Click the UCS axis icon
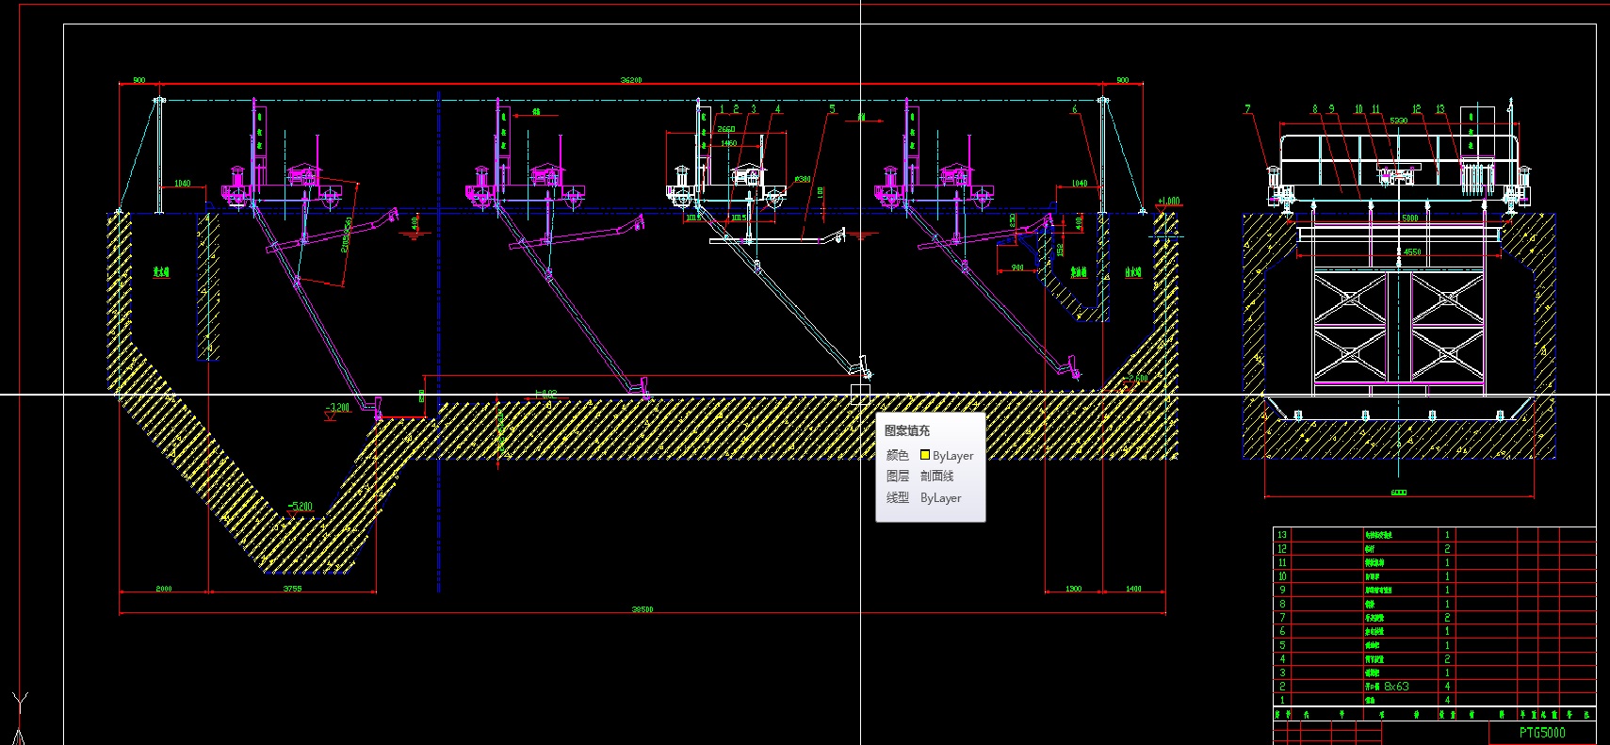 point(20,719)
